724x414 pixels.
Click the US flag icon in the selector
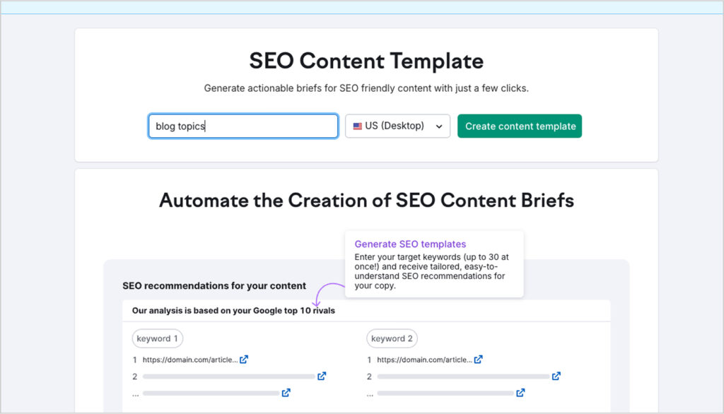[x=358, y=126]
